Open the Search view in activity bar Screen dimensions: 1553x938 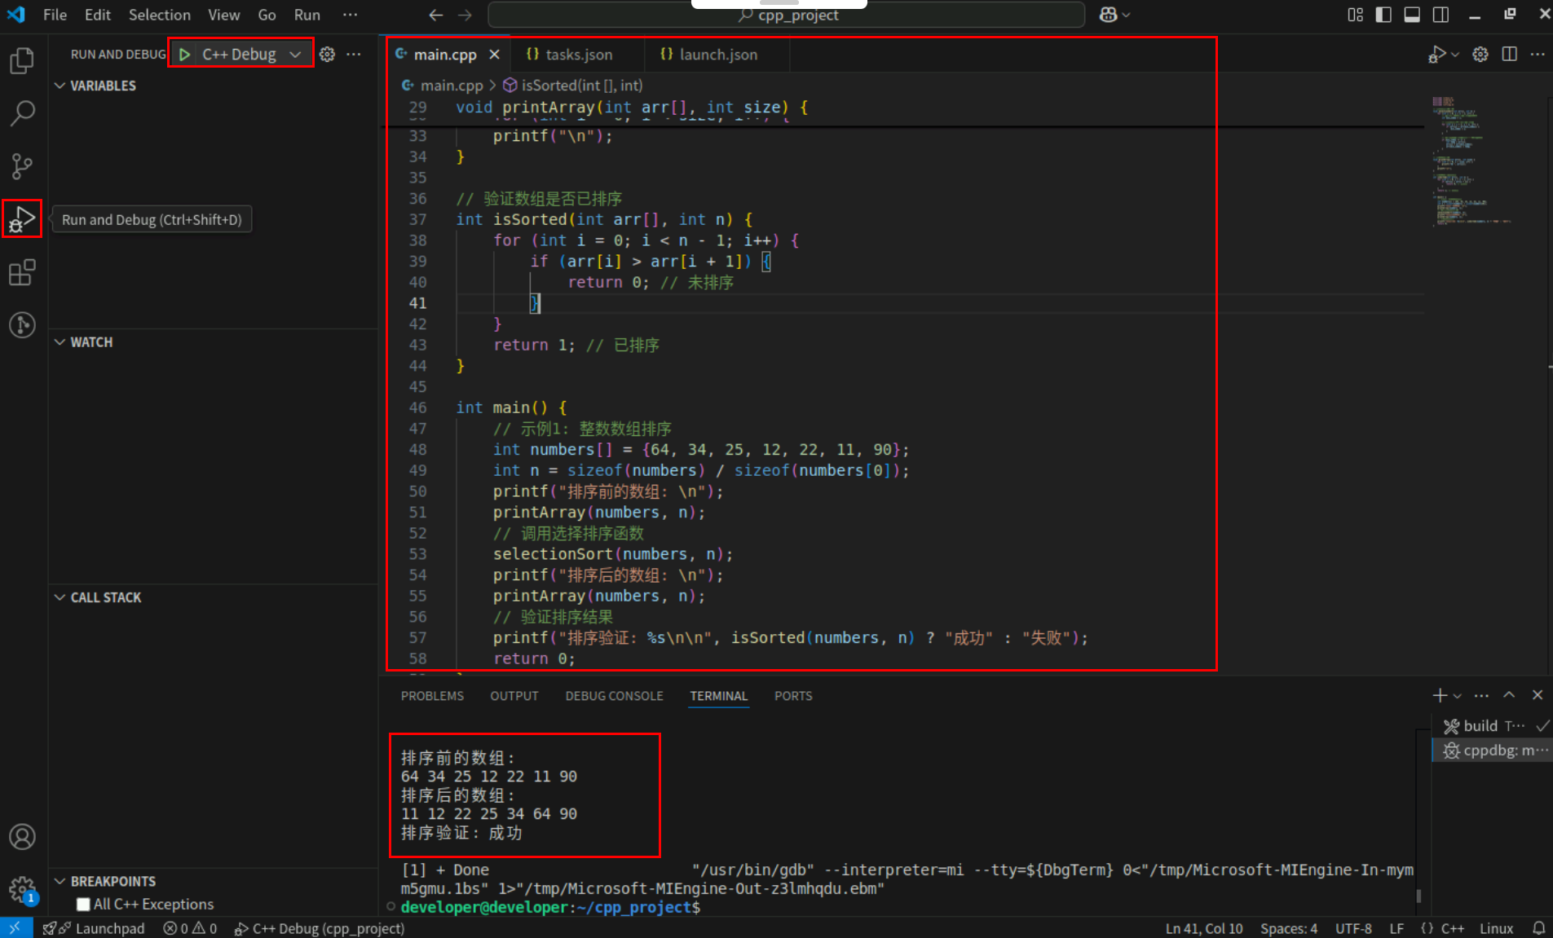pos(22,113)
